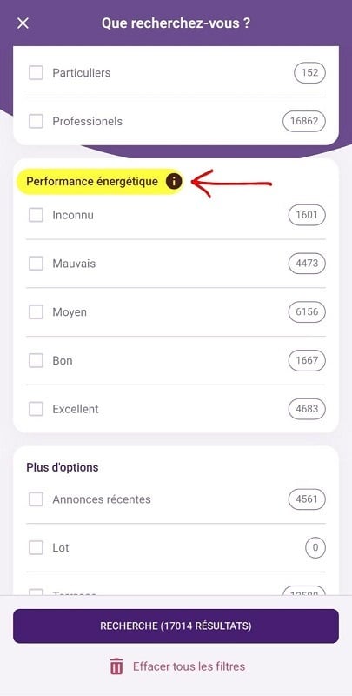This screenshot has width=352, height=696.
Task: Click the Performance énergétique heading
Action: [x=92, y=182]
